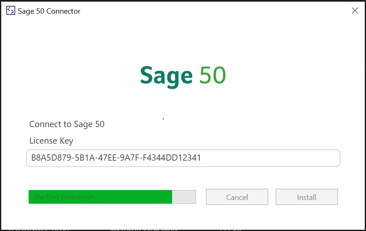Focus the License Key input field
366x231 pixels.
[183, 158]
